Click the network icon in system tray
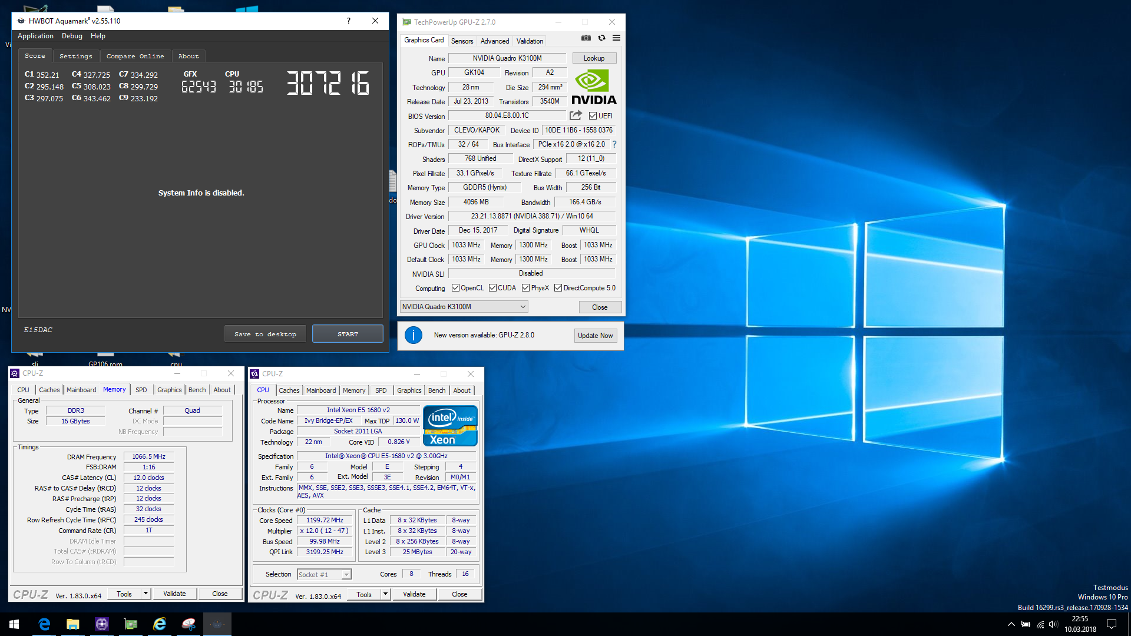This screenshot has width=1131, height=636. click(x=1040, y=624)
